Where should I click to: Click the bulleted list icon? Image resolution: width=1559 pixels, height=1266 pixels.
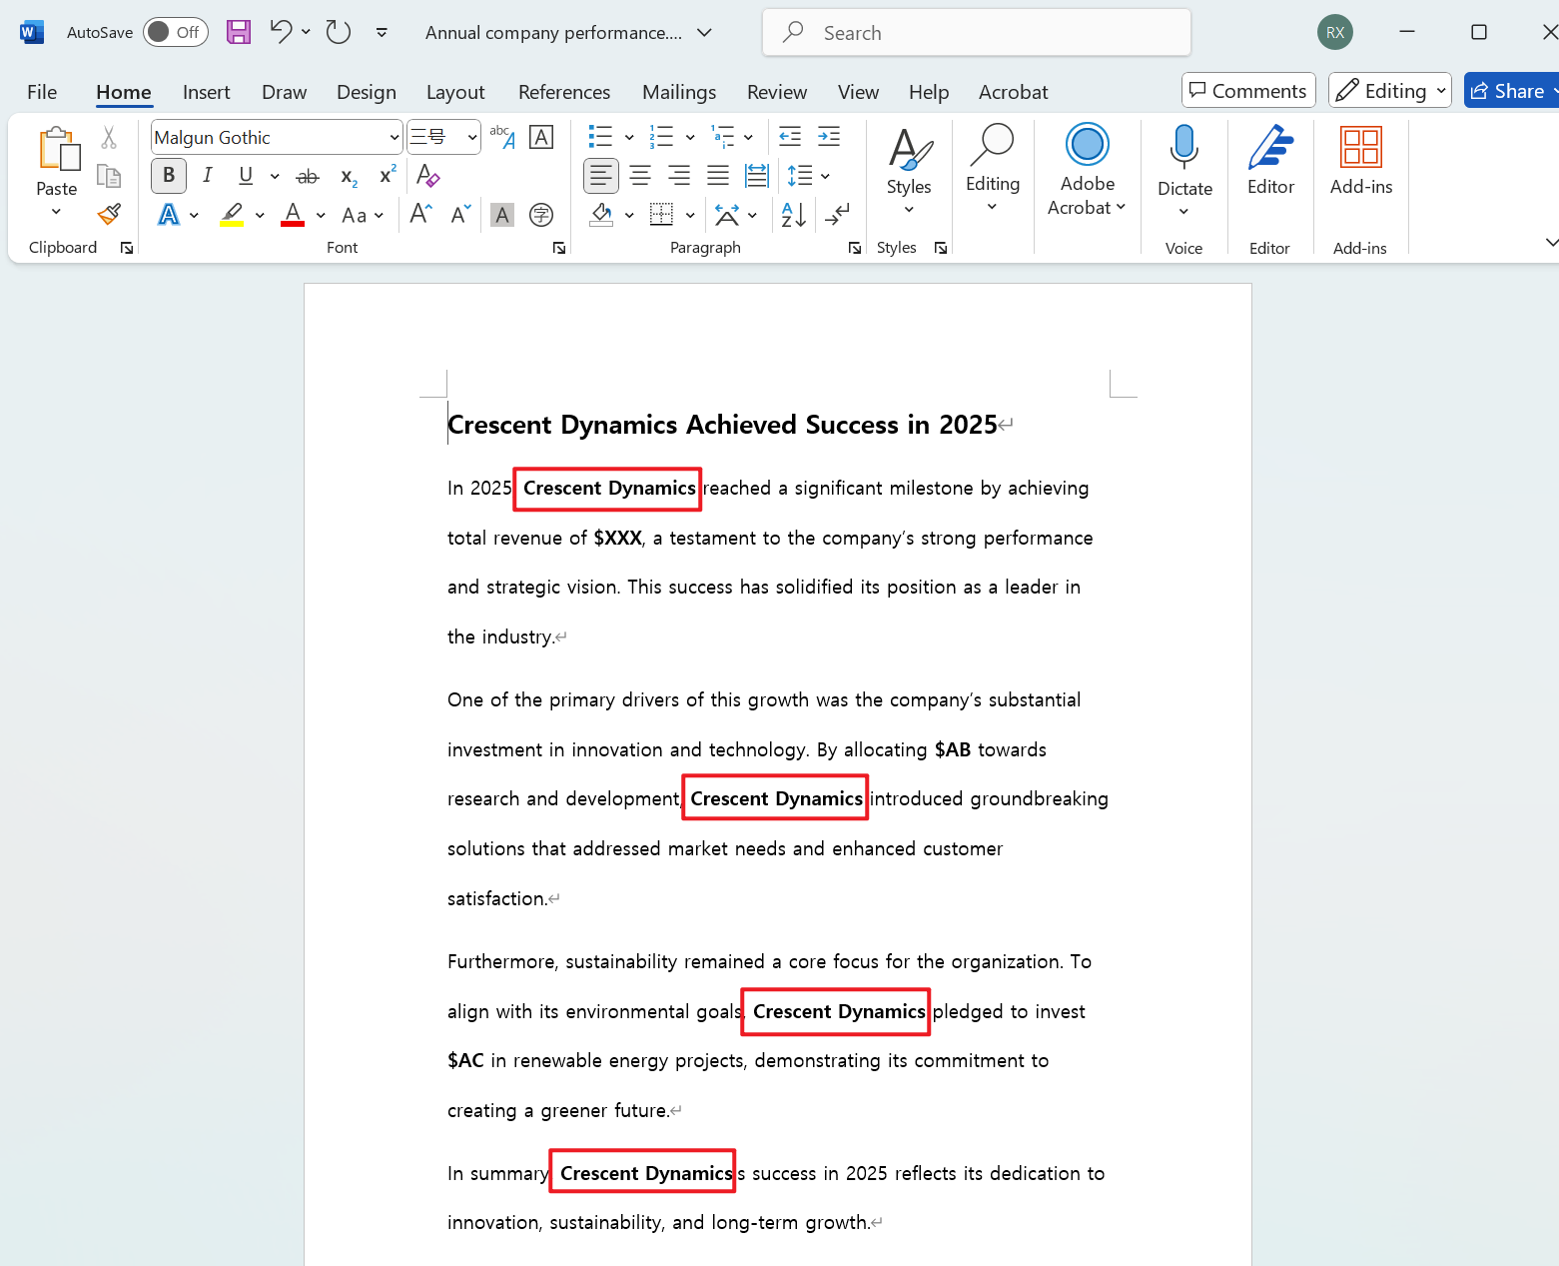(x=600, y=137)
